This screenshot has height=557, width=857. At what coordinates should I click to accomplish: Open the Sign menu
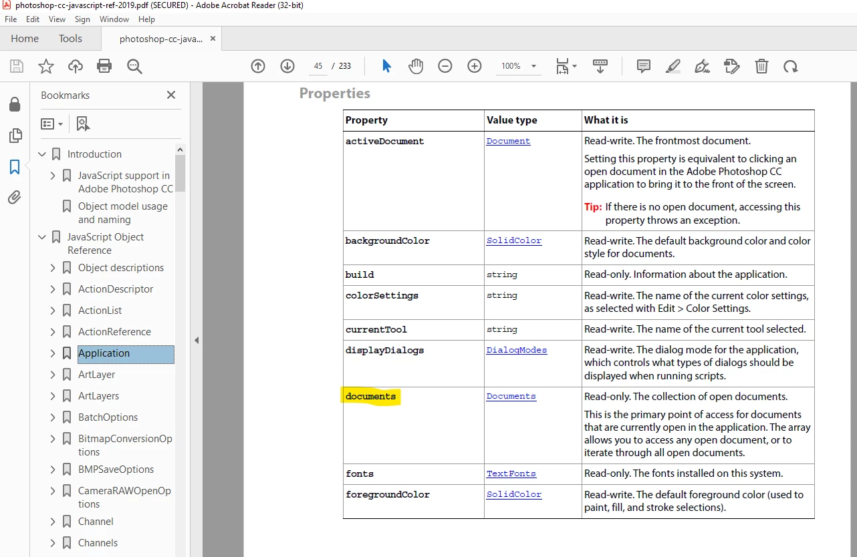tap(82, 19)
